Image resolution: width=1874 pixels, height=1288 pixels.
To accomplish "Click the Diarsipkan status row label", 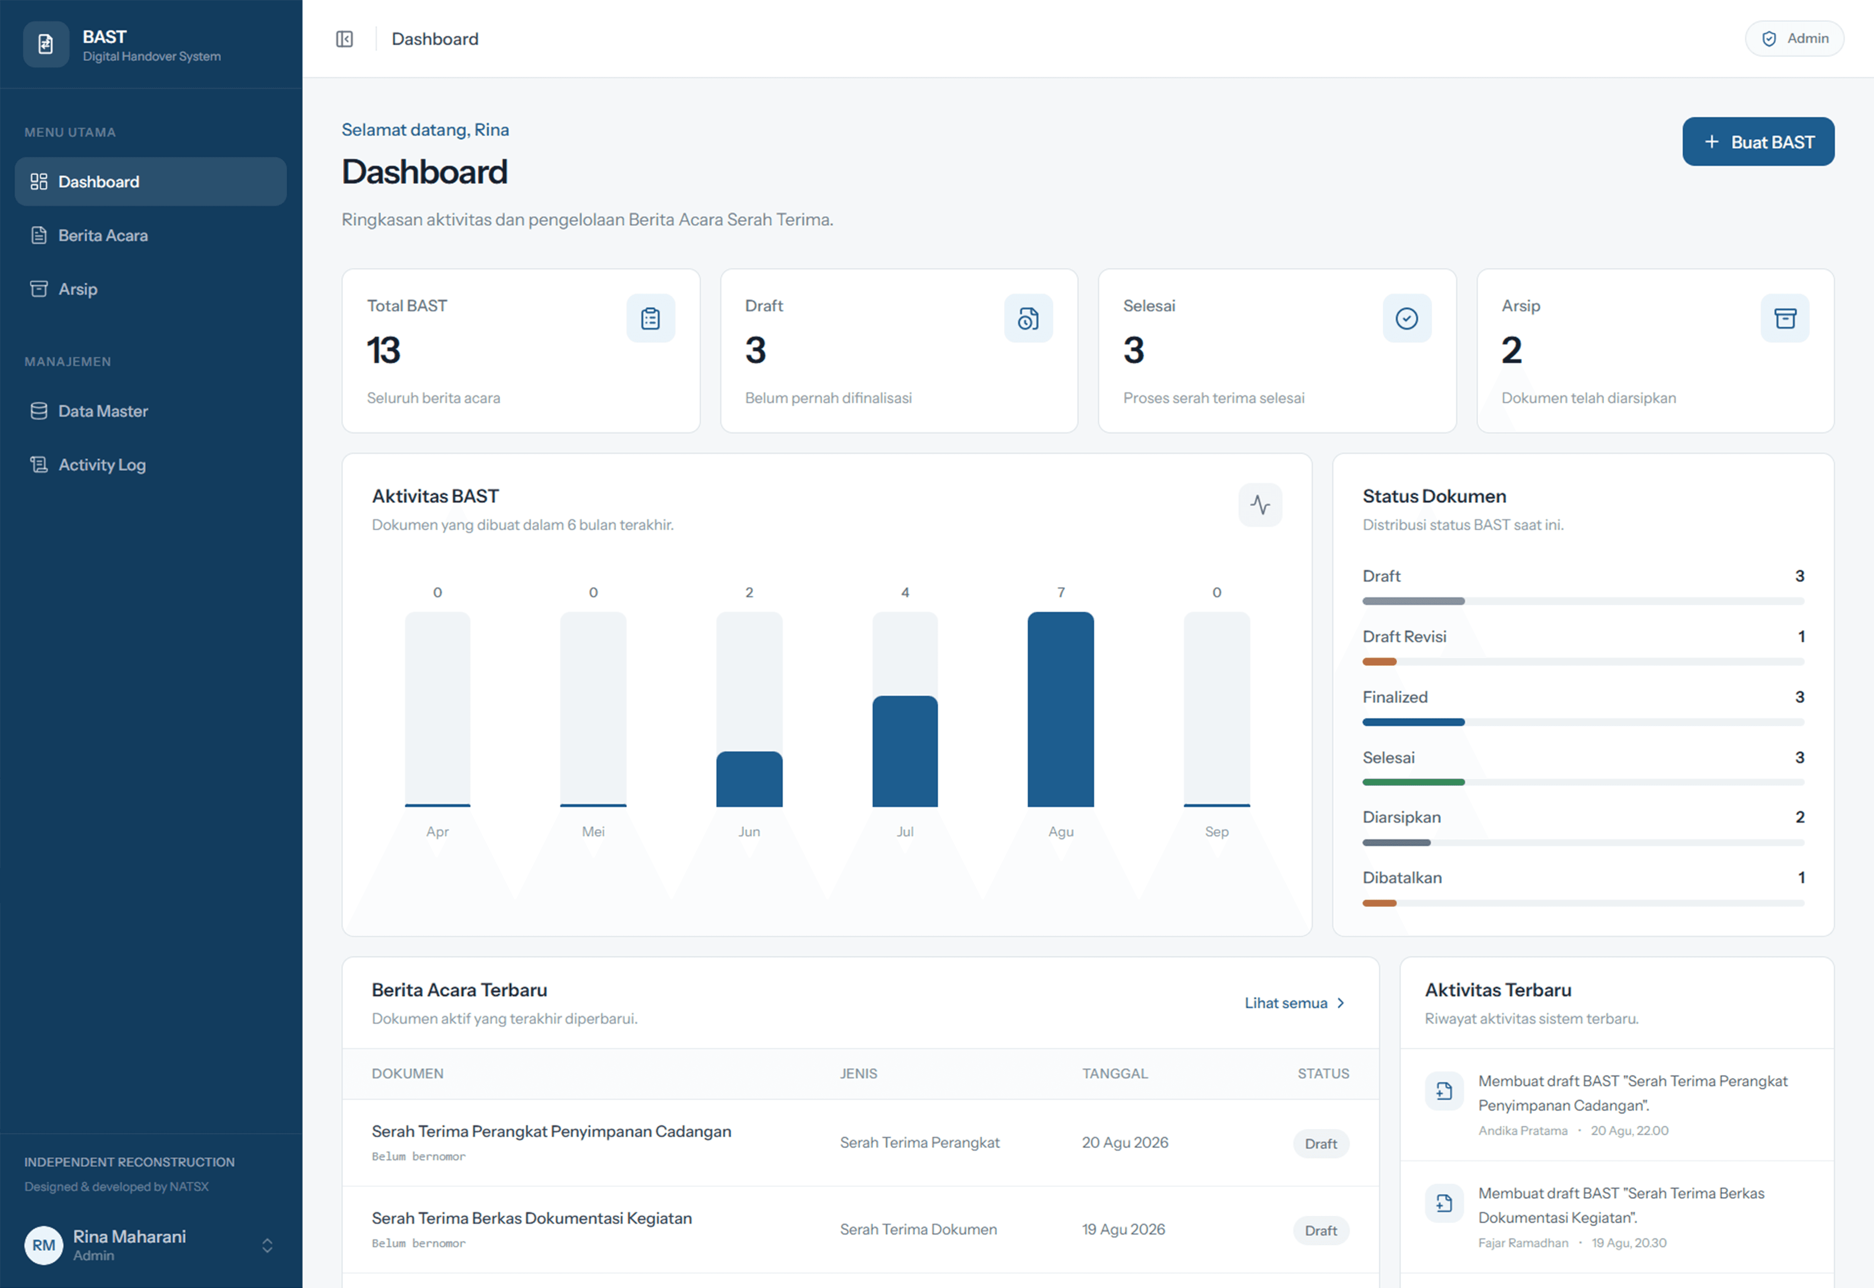I will [1401, 818].
